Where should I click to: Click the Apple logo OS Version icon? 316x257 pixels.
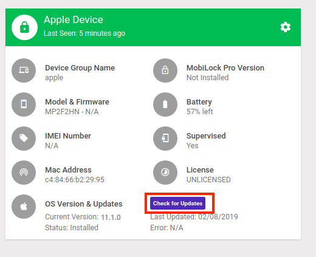24,207
